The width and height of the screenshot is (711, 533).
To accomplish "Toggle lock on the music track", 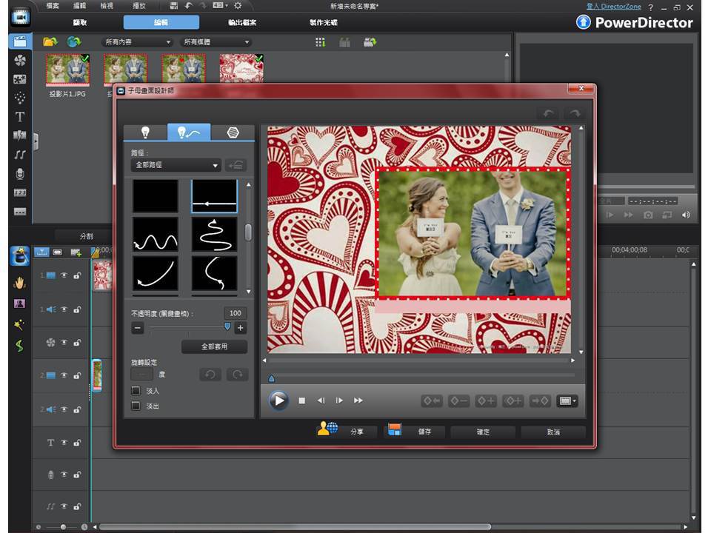I will point(77,506).
